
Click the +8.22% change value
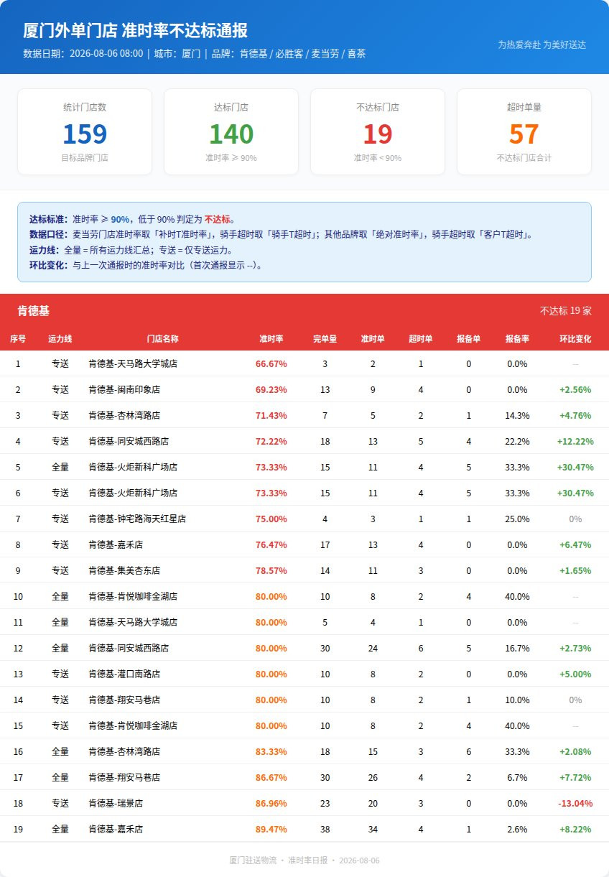tap(575, 829)
